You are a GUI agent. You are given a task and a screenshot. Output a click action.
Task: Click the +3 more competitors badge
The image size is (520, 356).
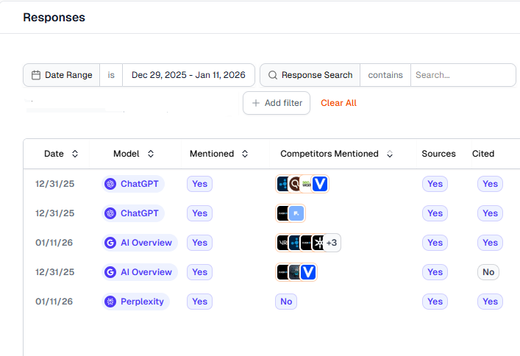332,243
